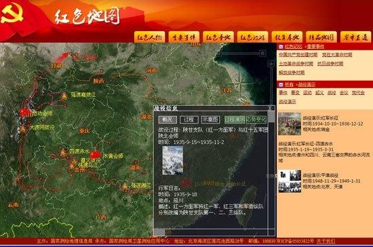Click the 红色人物 navigation tab
Viewport: 373px width, 247px height.
point(150,37)
